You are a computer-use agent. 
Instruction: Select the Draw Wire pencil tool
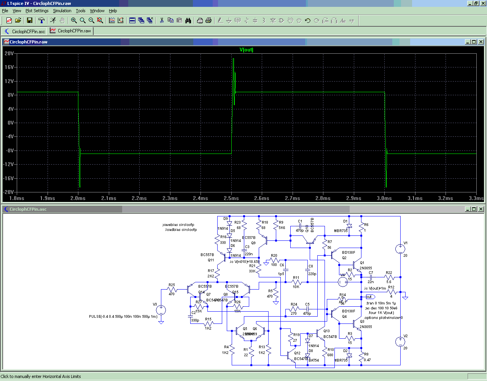click(x=220, y=21)
